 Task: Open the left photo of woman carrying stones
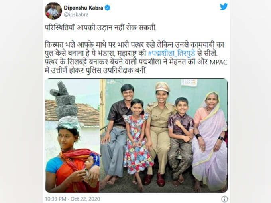click(x=72, y=135)
